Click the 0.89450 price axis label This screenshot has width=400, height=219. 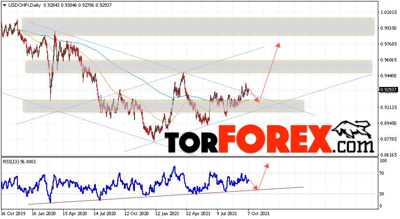(388, 123)
